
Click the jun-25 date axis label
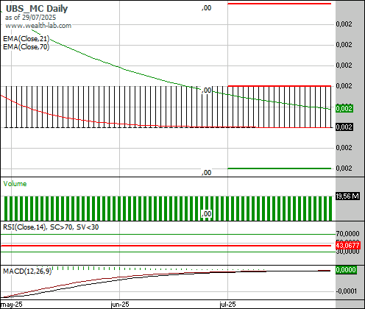[x=120, y=305]
